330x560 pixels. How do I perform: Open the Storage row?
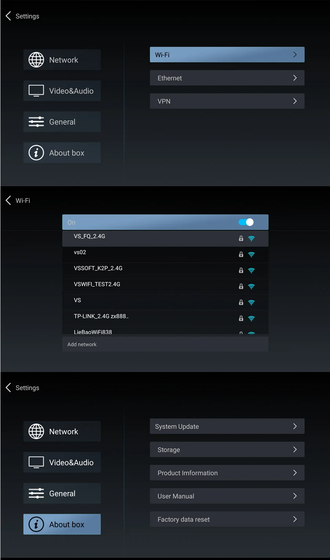(x=227, y=449)
